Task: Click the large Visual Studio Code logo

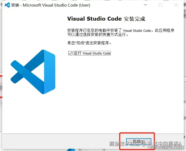Action: pyautogui.click(x=33, y=72)
